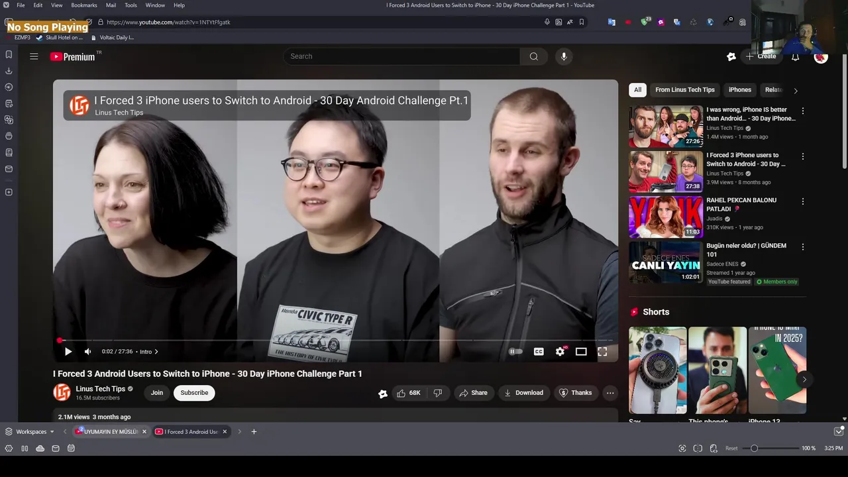Bookmark this page in address bar
The width and height of the screenshot is (848, 477).
pos(582,22)
